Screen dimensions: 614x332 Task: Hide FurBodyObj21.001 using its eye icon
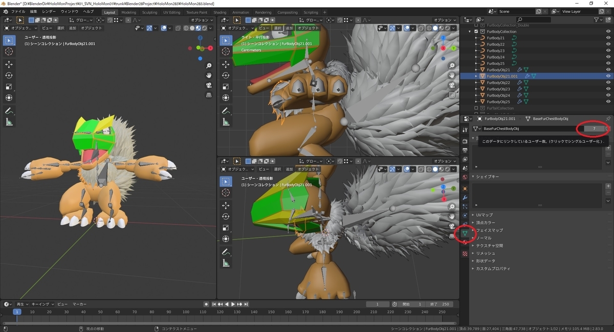pyautogui.click(x=608, y=76)
